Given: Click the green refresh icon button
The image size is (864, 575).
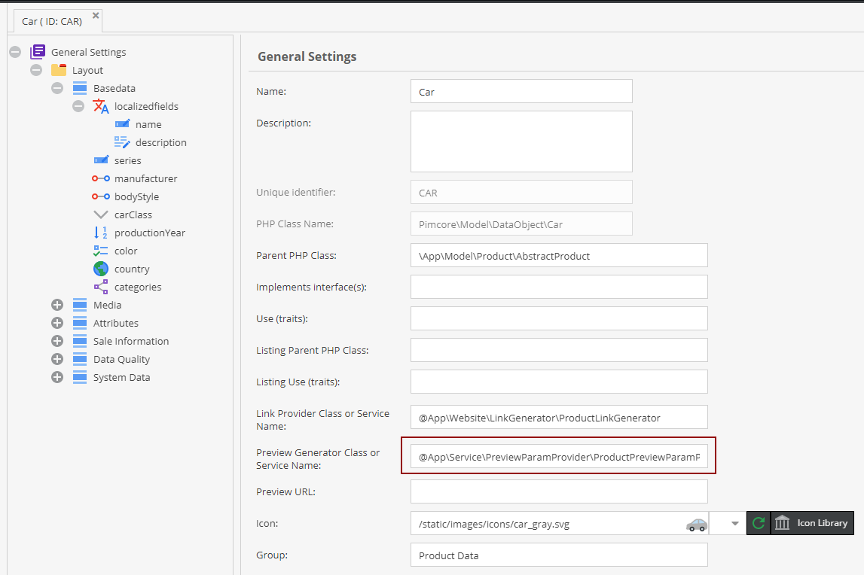Looking at the screenshot, I should (x=758, y=523).
